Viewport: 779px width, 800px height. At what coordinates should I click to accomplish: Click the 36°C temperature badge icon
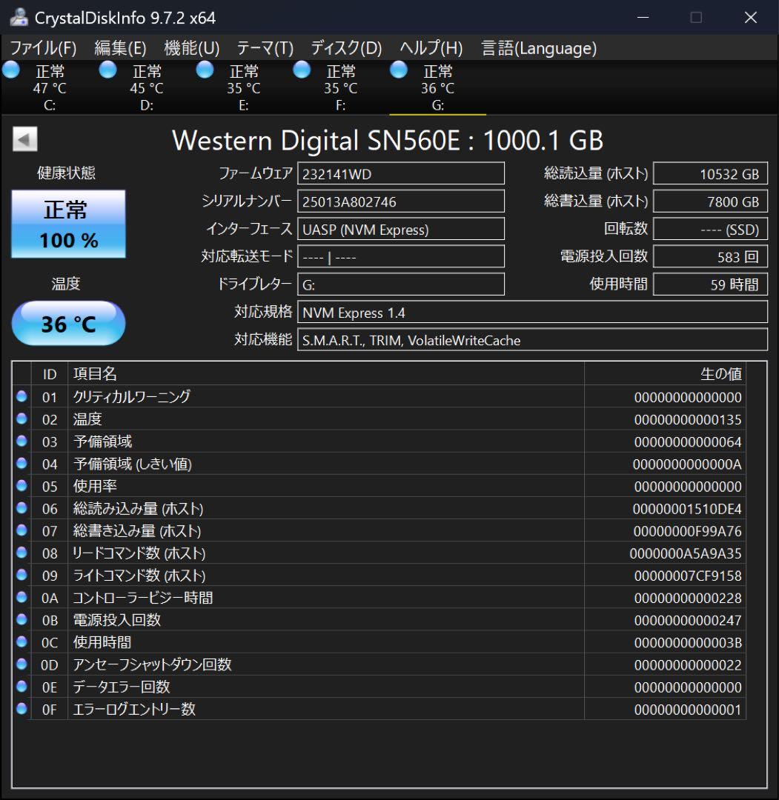[68, 323]
